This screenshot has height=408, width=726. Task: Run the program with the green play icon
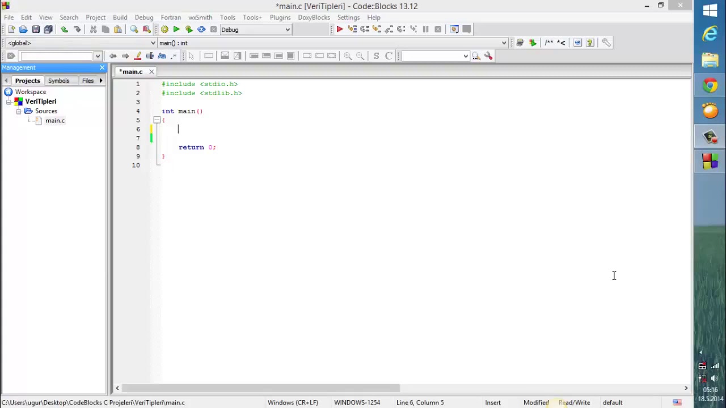point(176,29)
